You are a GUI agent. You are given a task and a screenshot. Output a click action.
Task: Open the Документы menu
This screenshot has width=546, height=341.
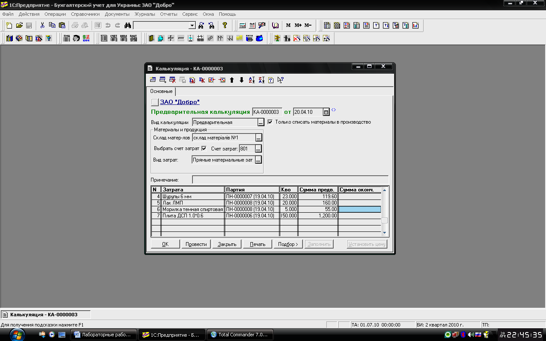(117, 14)
